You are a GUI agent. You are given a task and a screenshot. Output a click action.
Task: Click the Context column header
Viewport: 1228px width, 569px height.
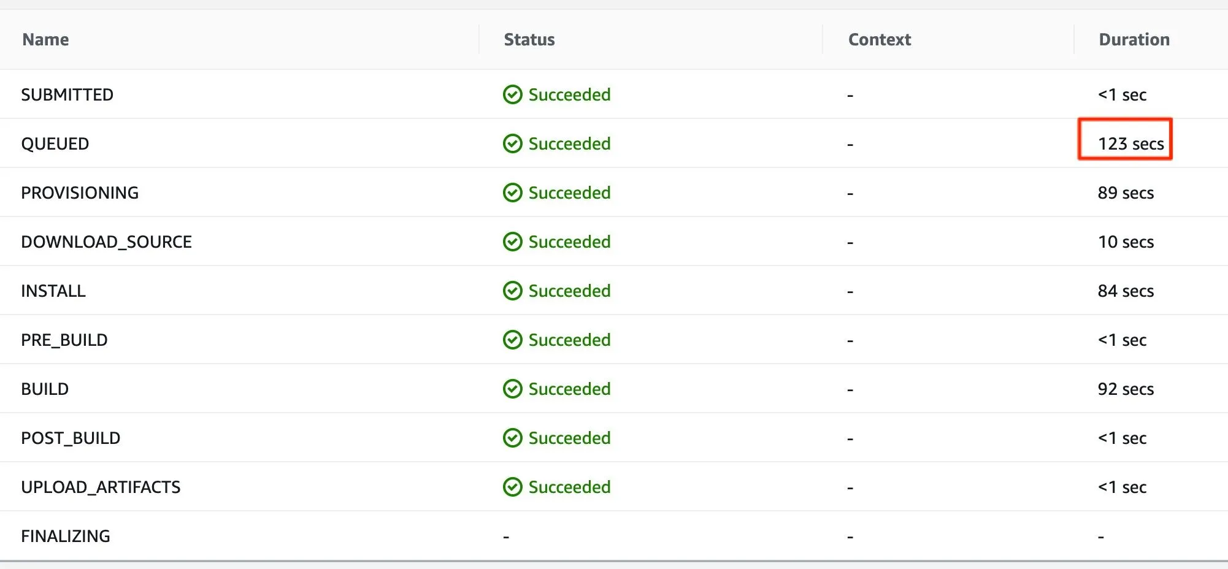[x=879, y=40]
